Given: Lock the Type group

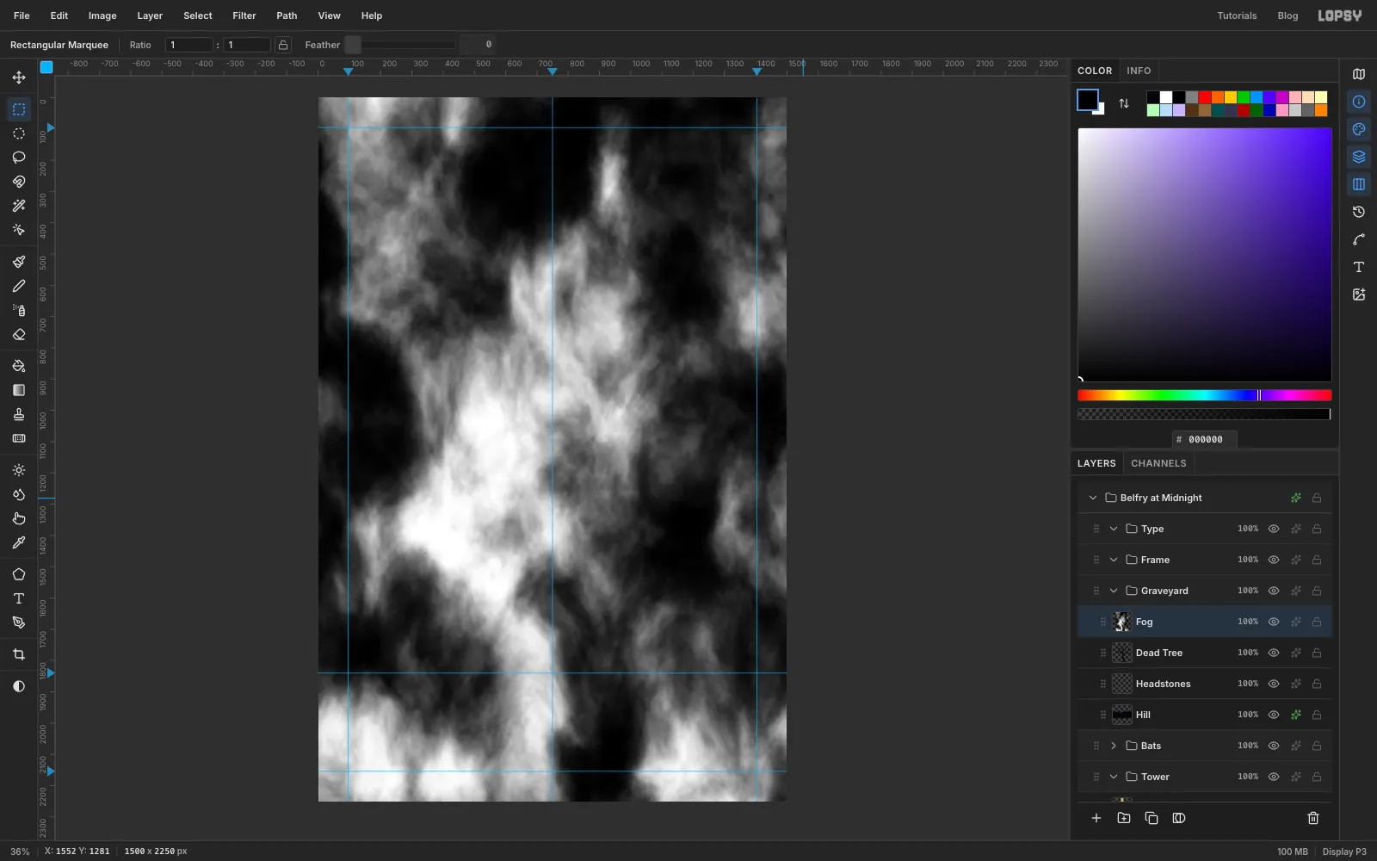Looking at the screenshot, I should pos(1317,529).
